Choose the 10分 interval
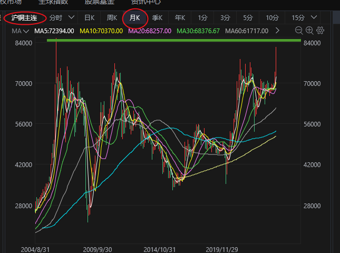This screenshot has width=340, height=253. point(272,18)
